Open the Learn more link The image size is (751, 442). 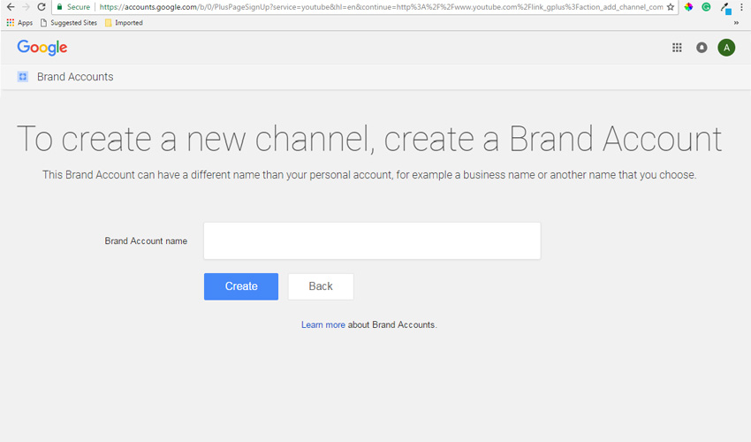point(322,324)
